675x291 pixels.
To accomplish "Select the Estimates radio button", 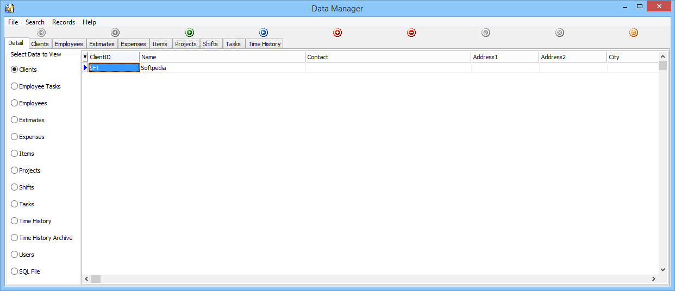I will click(28, 120).
